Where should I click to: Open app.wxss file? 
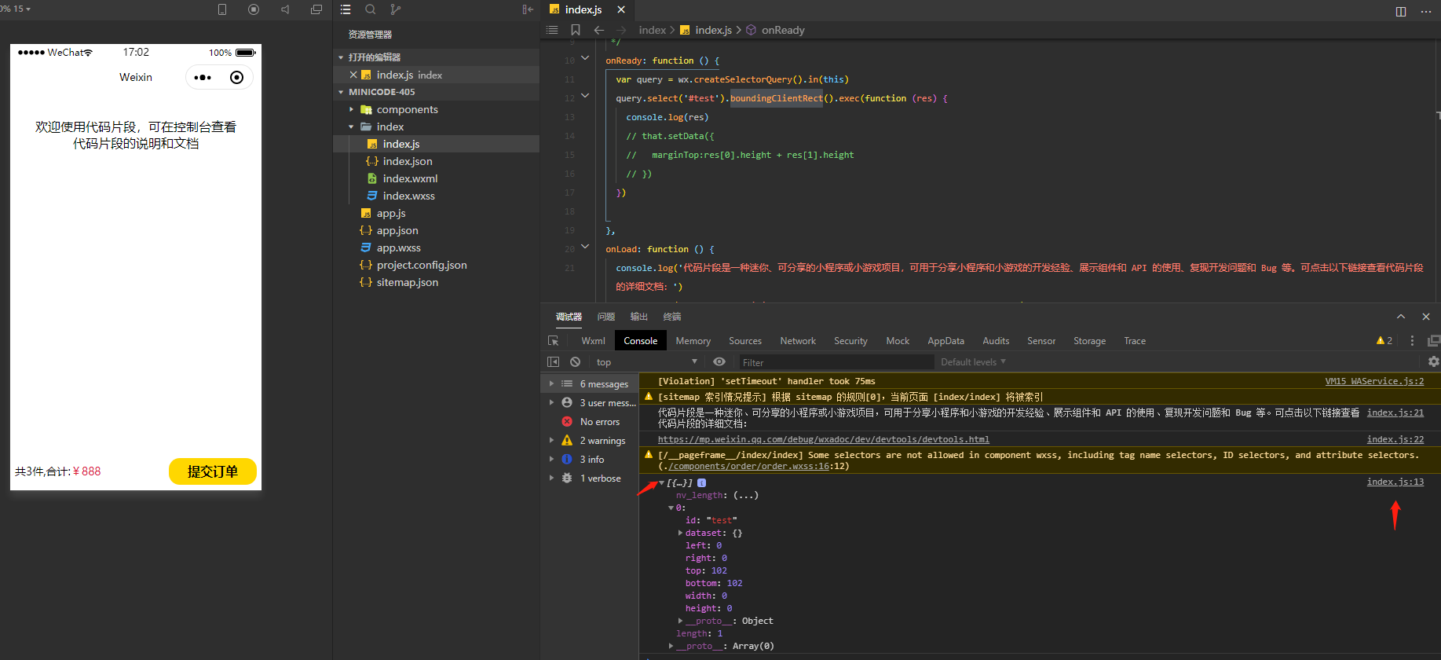pos(398,247)
